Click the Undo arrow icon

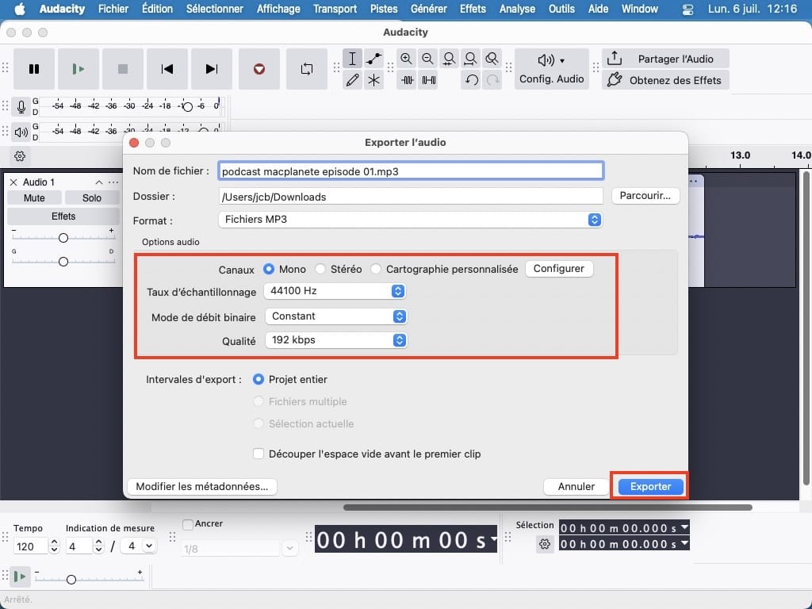pos(471,80)
